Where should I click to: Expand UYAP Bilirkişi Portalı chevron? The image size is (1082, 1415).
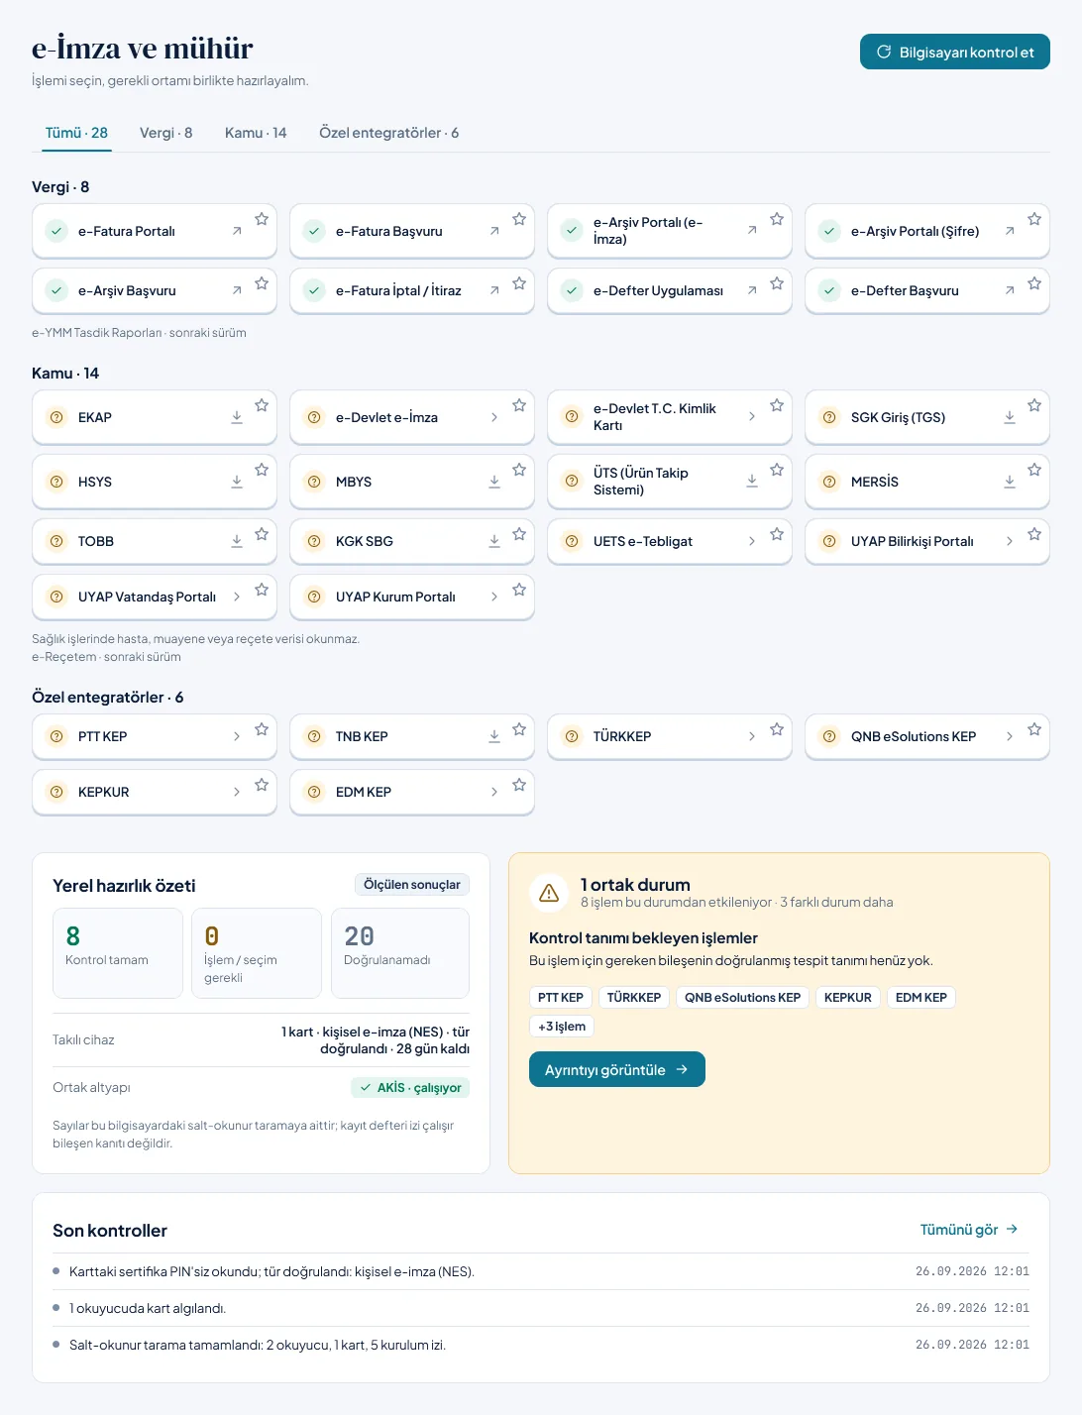pyautogui.click(x=1010, y=541)
